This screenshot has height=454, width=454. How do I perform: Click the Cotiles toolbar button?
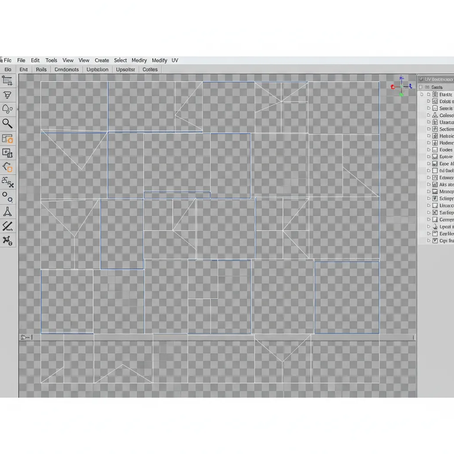point(150,69)
